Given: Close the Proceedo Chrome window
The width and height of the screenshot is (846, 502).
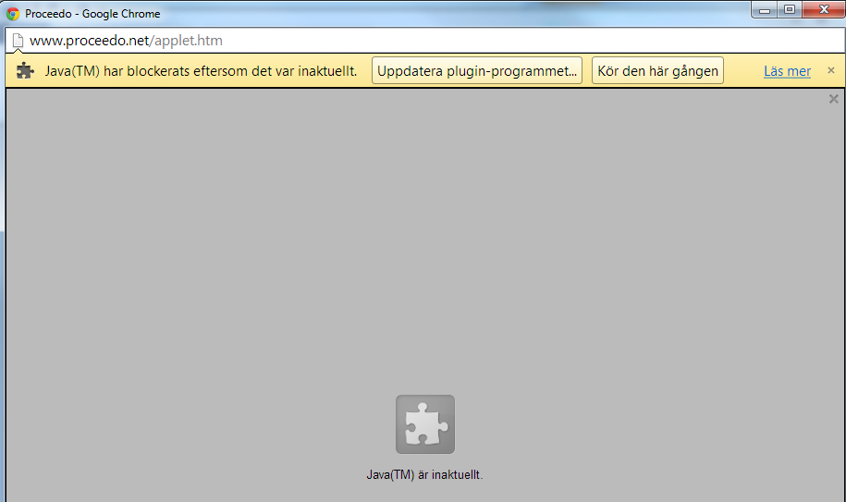Looking at the screenshot, I should click(823, 9).
